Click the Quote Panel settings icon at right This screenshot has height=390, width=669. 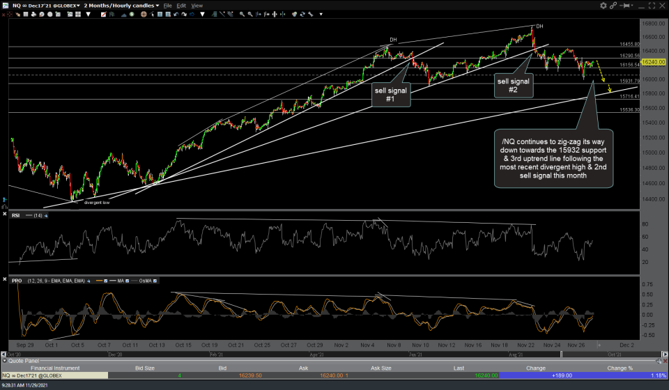659,361
